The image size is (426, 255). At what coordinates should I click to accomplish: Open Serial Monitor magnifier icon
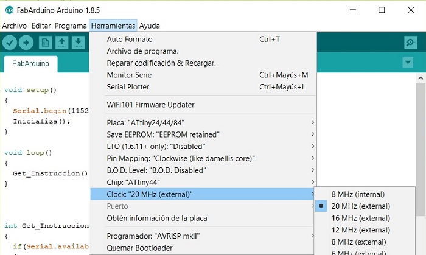[x=411, y=43]
